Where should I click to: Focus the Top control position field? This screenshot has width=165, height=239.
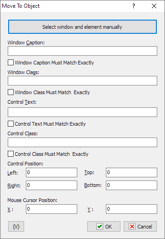click(x=132, y=173)
